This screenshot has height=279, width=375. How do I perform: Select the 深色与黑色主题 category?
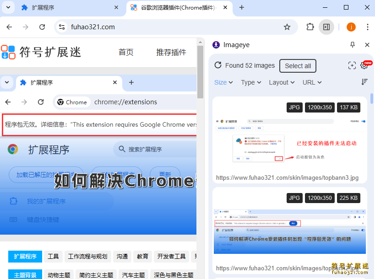point(174,275)
